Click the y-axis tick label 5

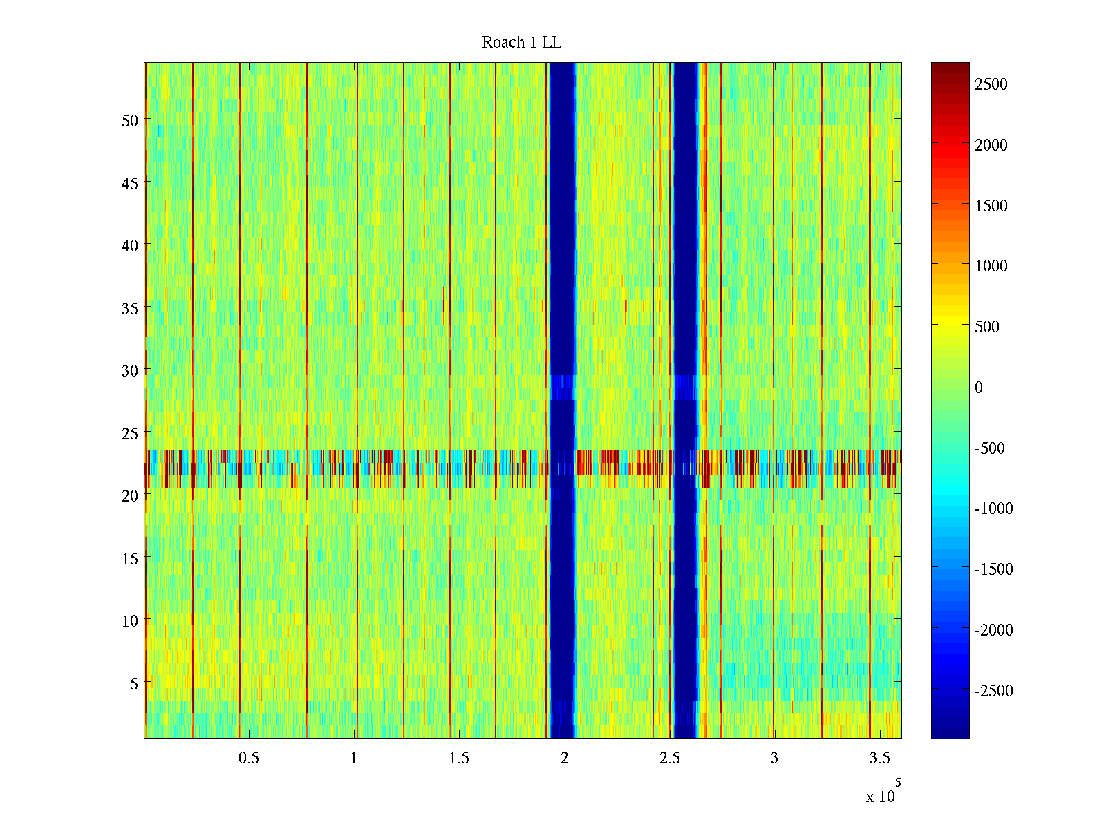click(x=133, y=684)
